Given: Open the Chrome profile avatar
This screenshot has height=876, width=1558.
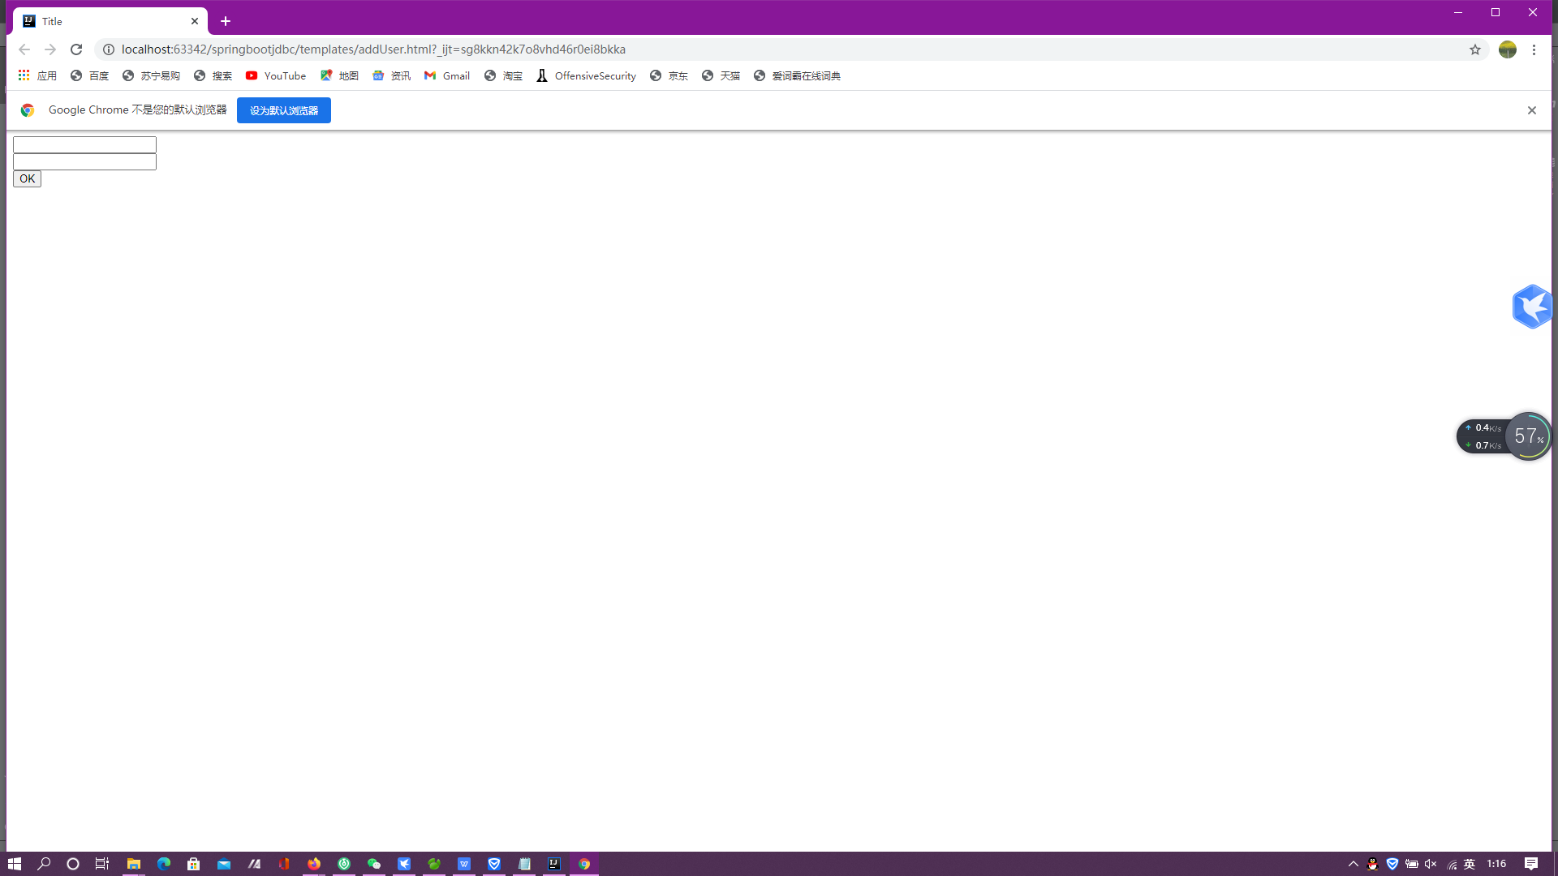Looking at the screenshot, I should tap(1508, 49).
